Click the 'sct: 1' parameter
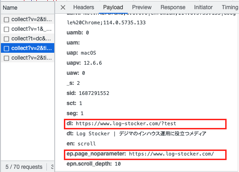239x172 pixels. 74,103
